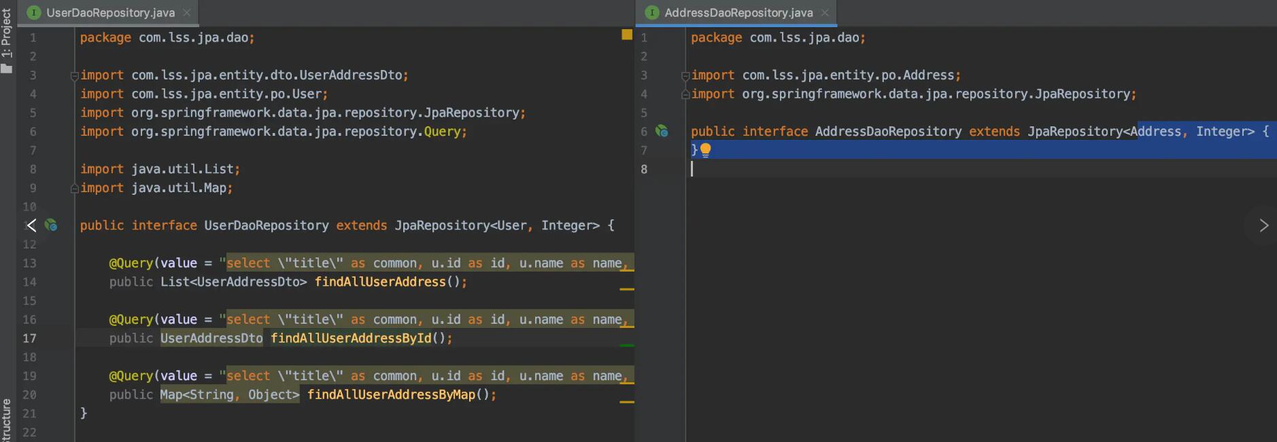Click 'UserAddressDto' return type on line 17
1277x442 pixels.
point(211,338)
